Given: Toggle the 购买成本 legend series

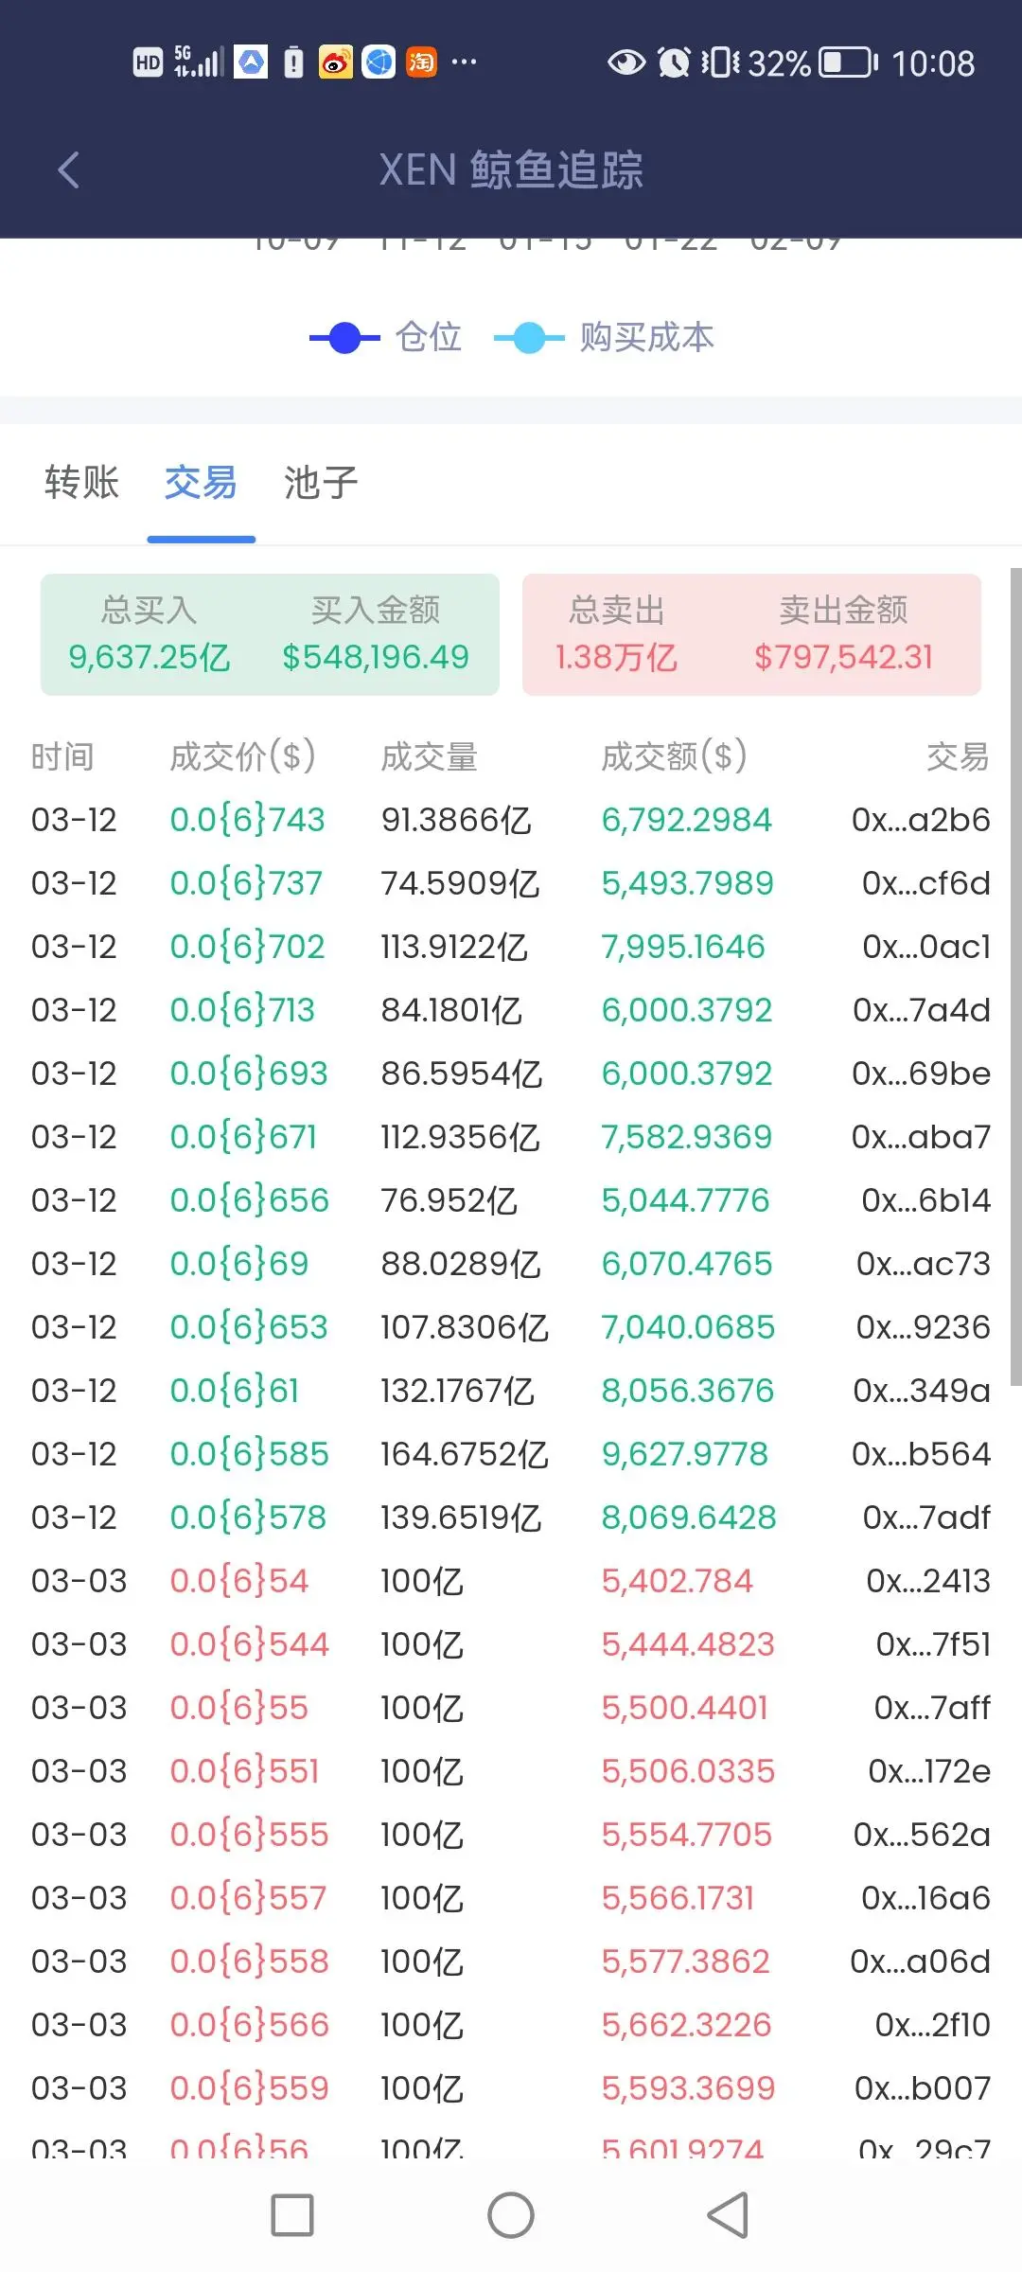Looking at the screenshot, I should pyautogui.click(x=605, y=337).
